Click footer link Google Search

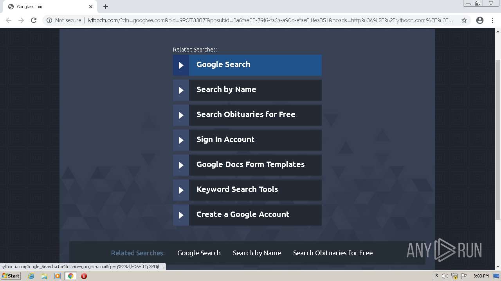(199, 253)
